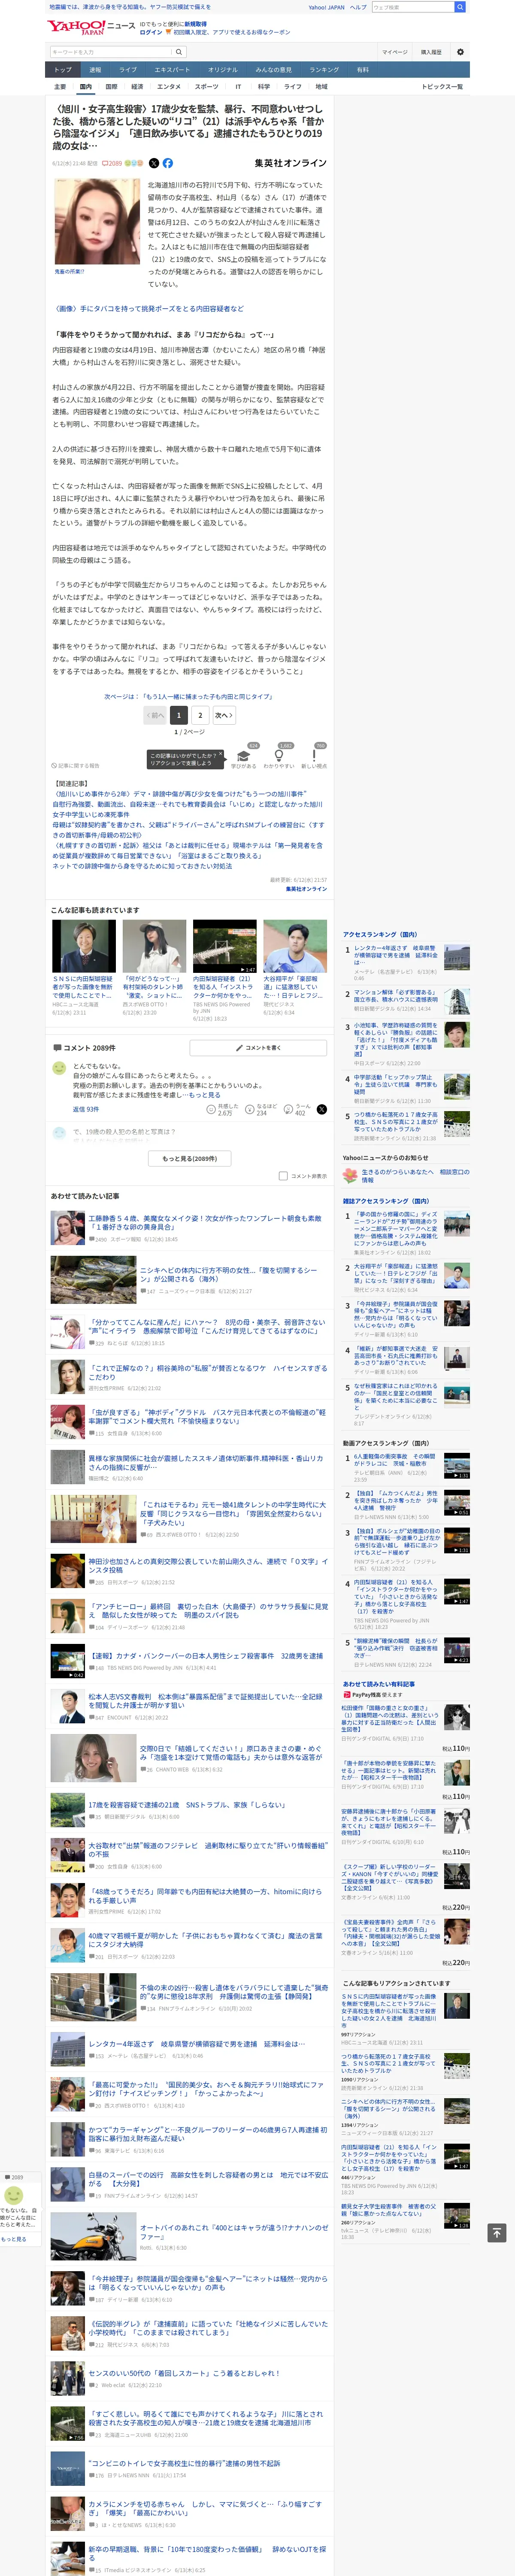The width and height of the screenshot is (515, 2576).
Task: Share the article on X
Action: (154, 163)
